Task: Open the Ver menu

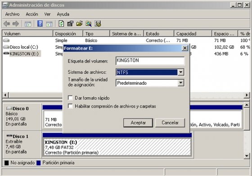Action: click(x=47, y=14)
